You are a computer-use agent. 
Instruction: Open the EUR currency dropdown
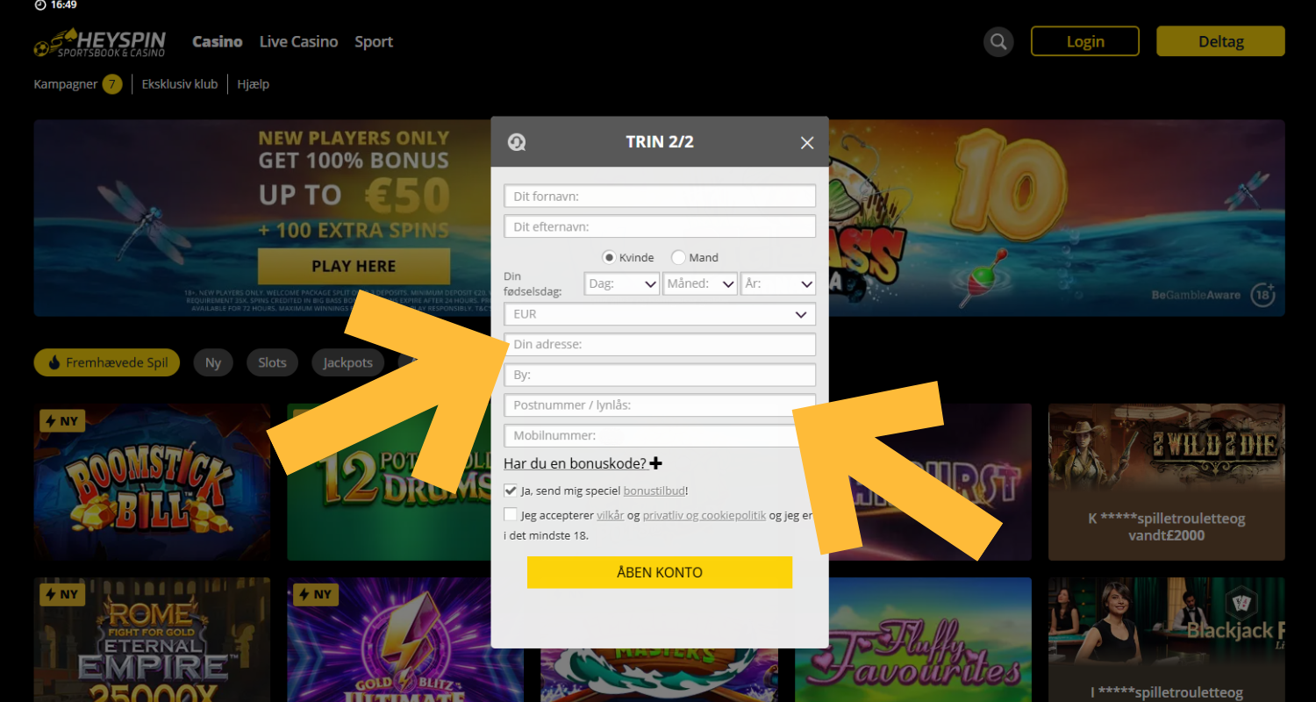tap(660, 314)
